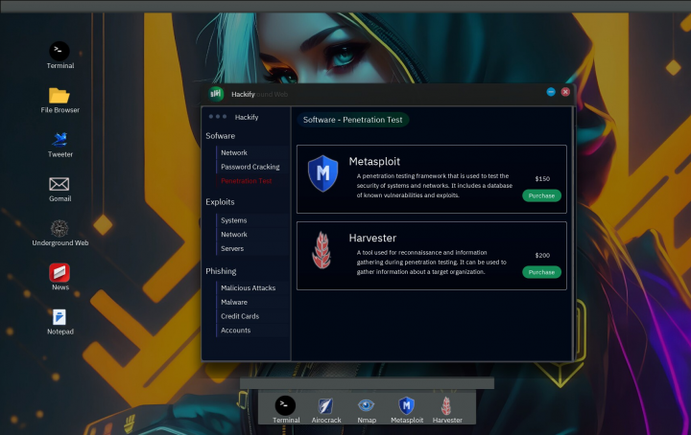691x435 pixels.
Task: Open Network category under Software
Action: coord(234,152)
